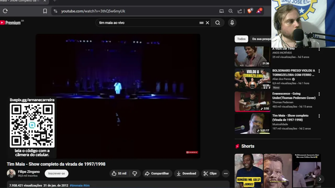The width and height of the screenshot is (335, 188).
Task: Reload the page with the refresh icon
Action: 5,11
